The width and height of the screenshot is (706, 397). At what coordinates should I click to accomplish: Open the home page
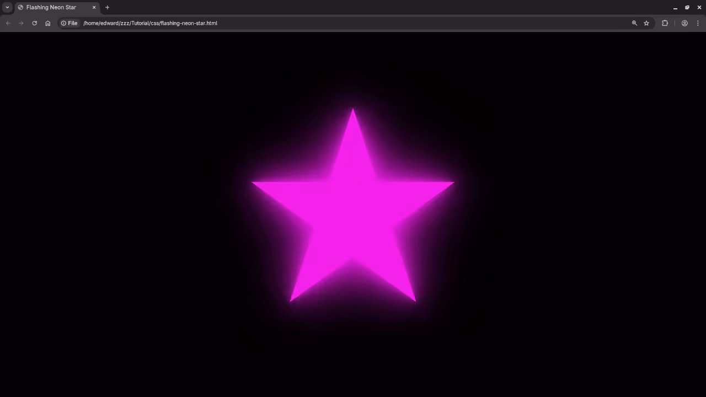[x=47, y=23]
